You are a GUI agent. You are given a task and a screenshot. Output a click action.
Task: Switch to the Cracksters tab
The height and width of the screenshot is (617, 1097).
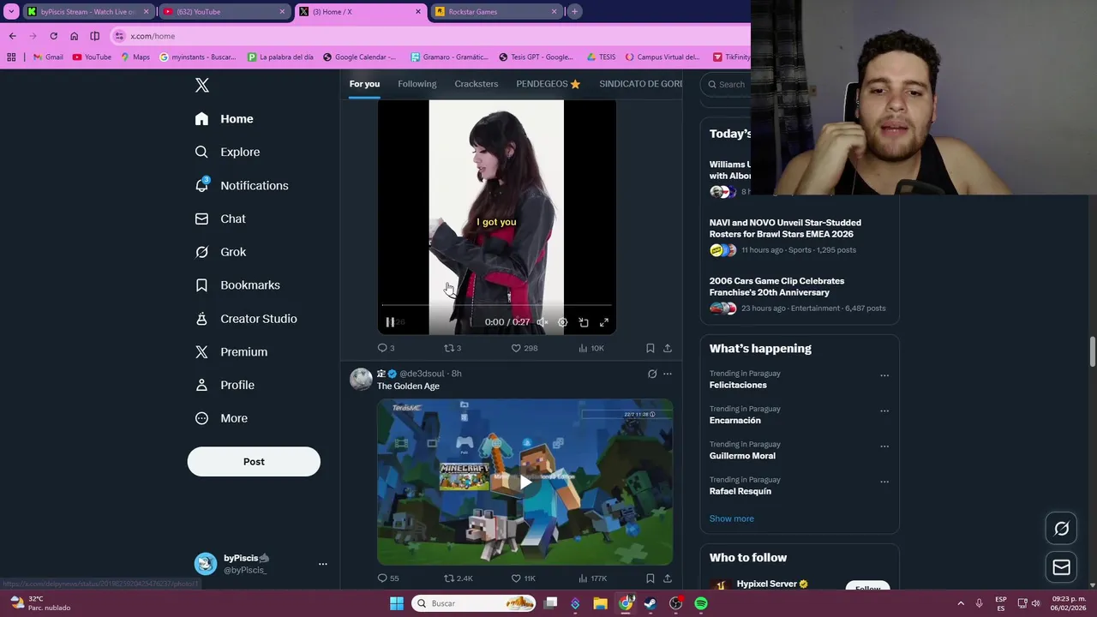click(x=477, y=84)
